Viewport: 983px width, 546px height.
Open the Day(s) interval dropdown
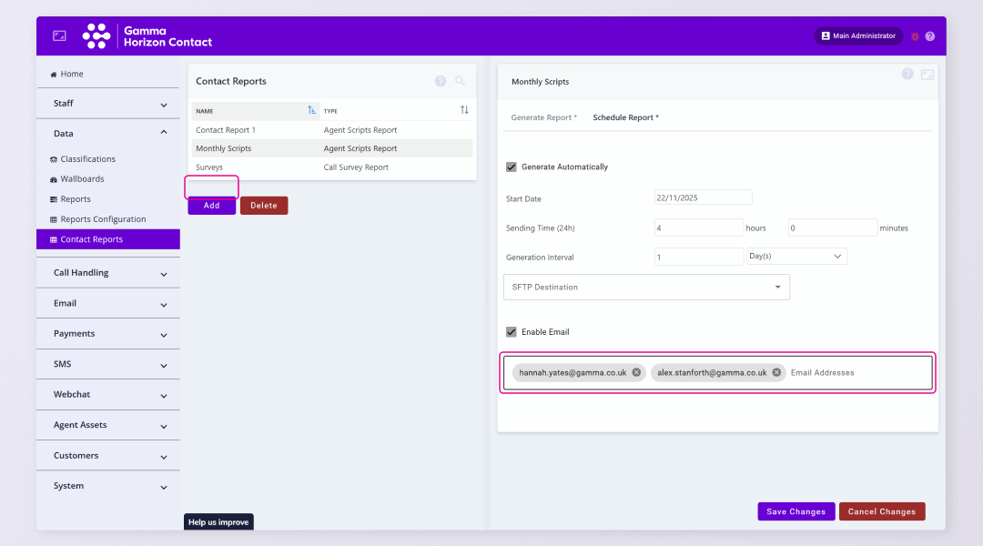796,257
